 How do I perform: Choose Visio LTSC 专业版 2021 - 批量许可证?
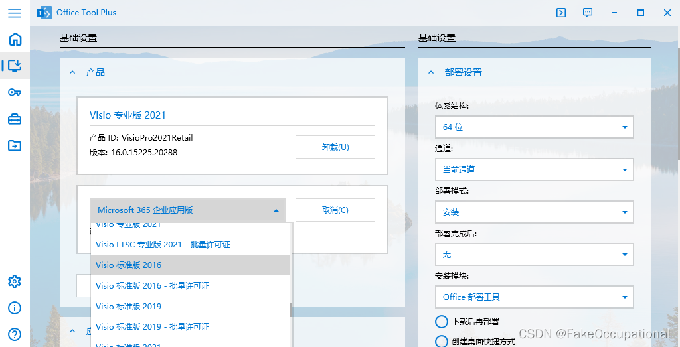pos(190,245)
